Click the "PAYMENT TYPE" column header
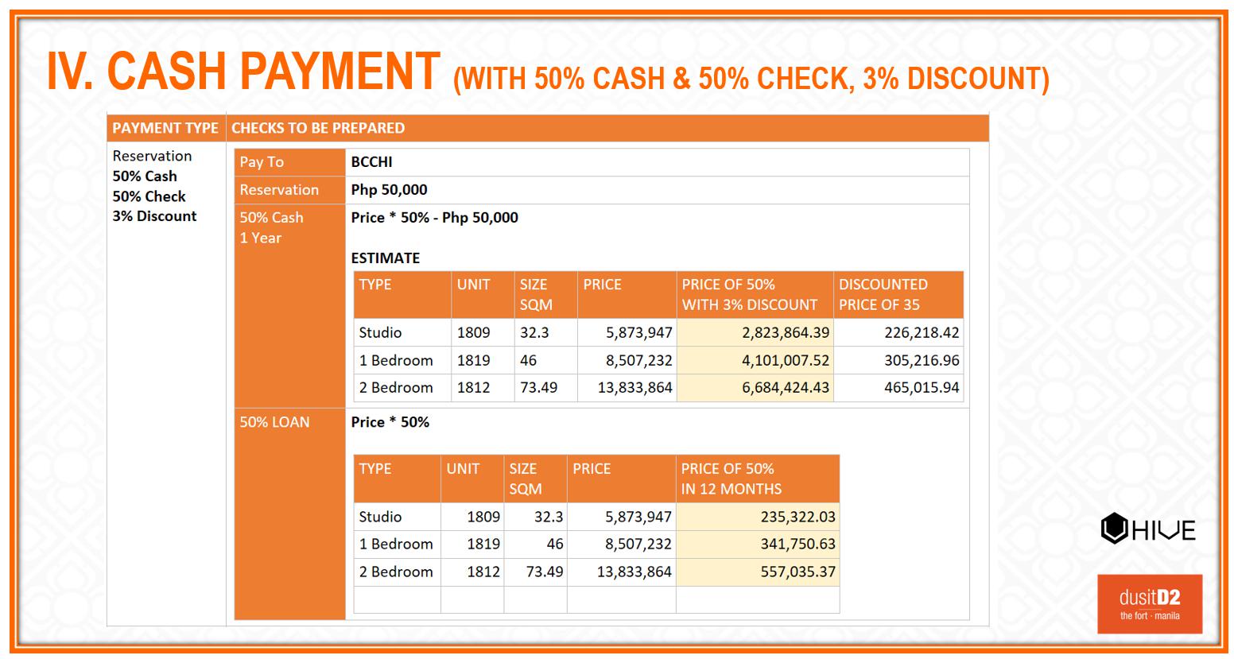The image size is (1234, 659). click(x=165, y=128)
